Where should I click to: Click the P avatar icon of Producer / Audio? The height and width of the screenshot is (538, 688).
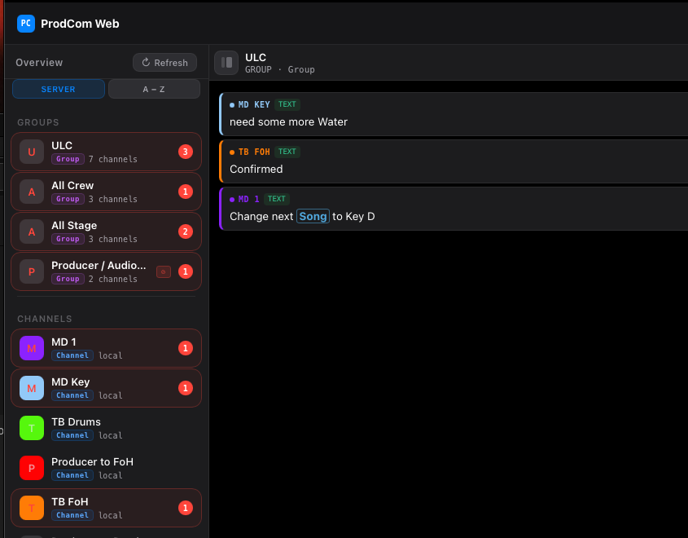pos(32,272)
